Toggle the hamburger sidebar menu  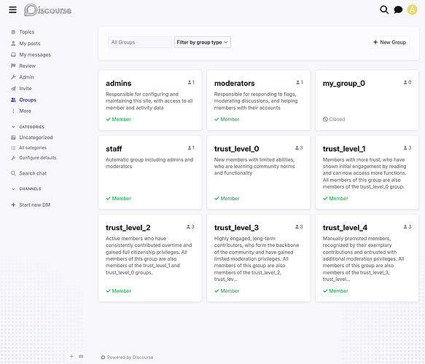coord(12,10)
